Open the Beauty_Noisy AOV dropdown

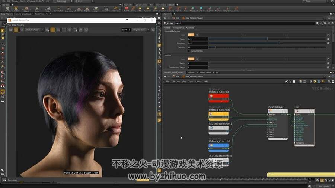tap(34, 30)
